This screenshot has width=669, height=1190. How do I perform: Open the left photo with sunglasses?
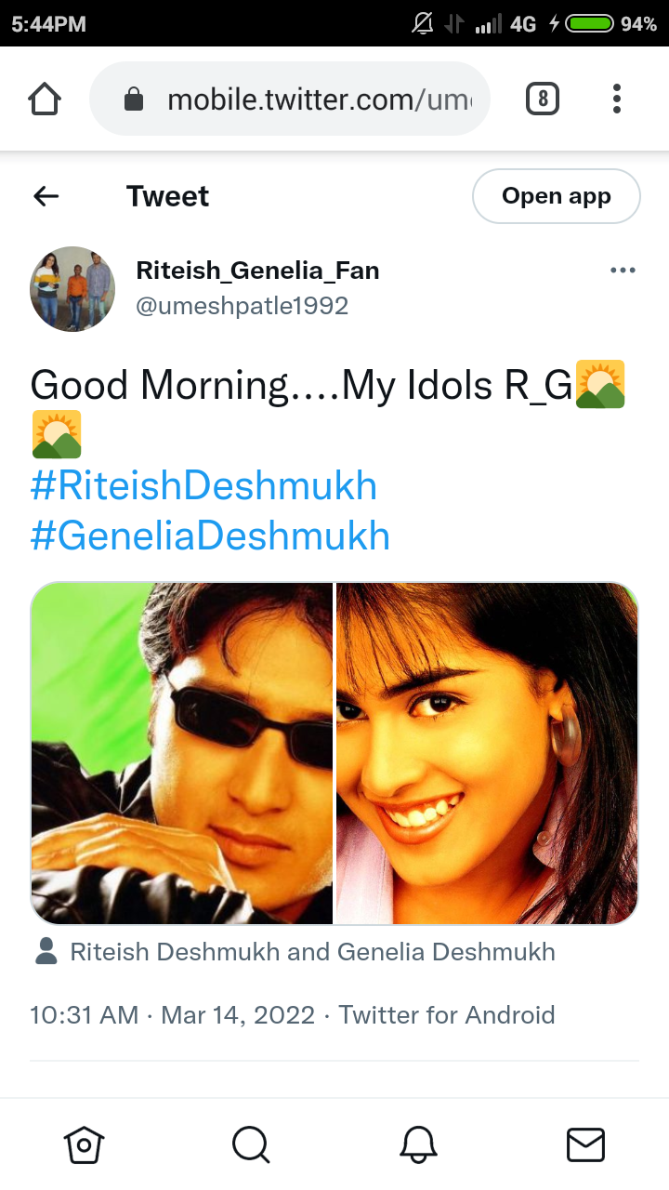coord(182,753)
